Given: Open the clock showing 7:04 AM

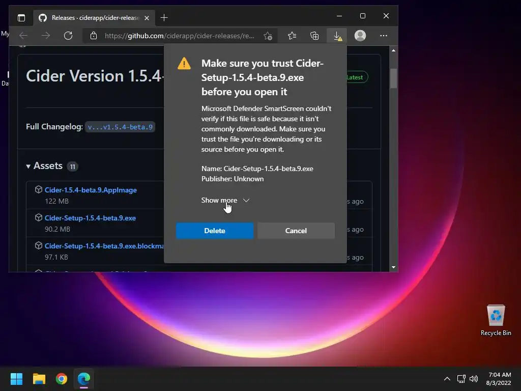Looking at the screenshot, I should [499, 379].
